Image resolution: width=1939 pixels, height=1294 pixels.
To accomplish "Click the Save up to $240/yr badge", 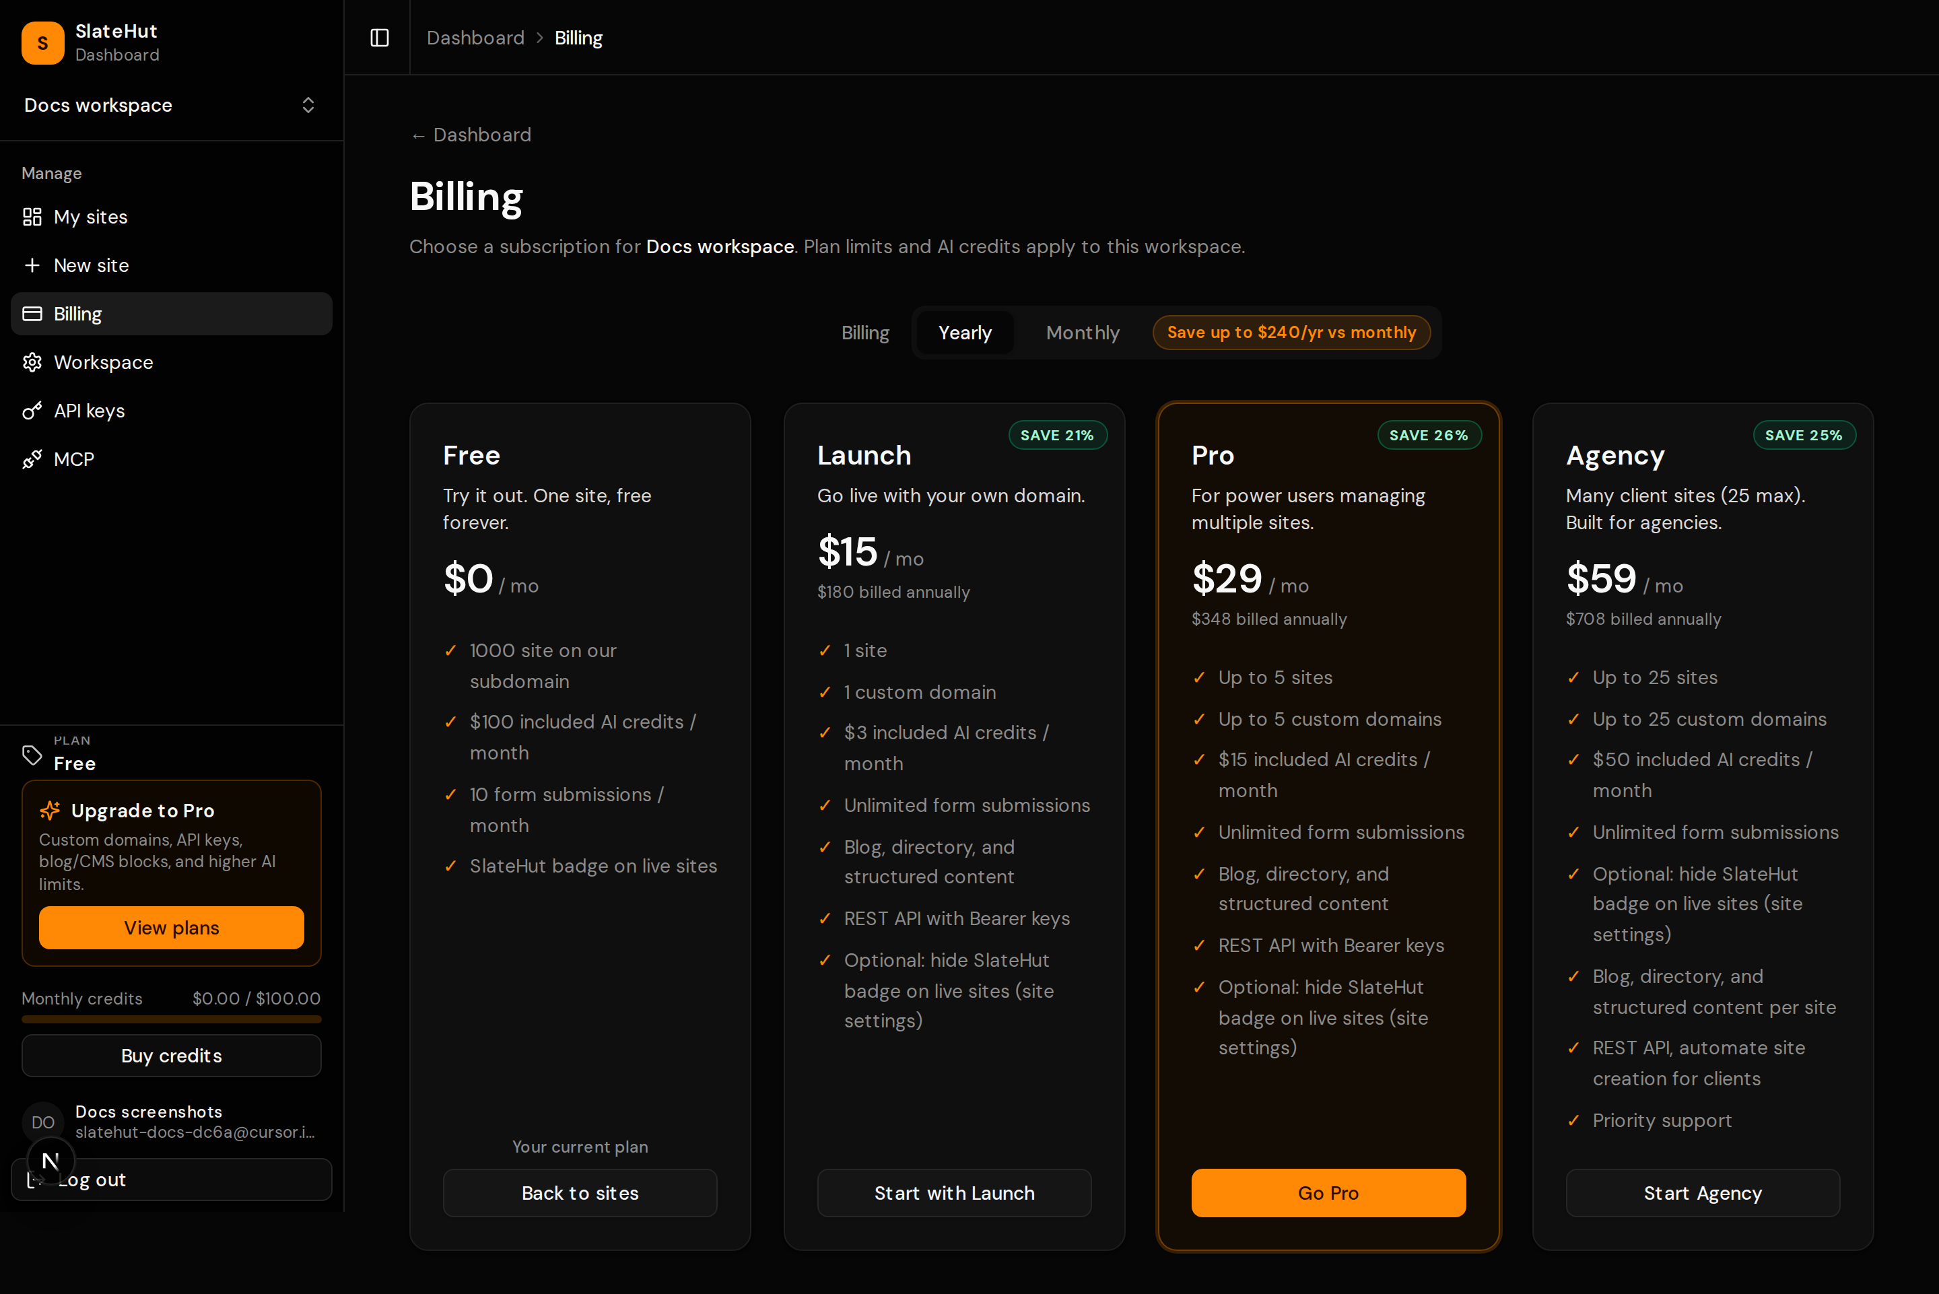I will click(1291, 333).
